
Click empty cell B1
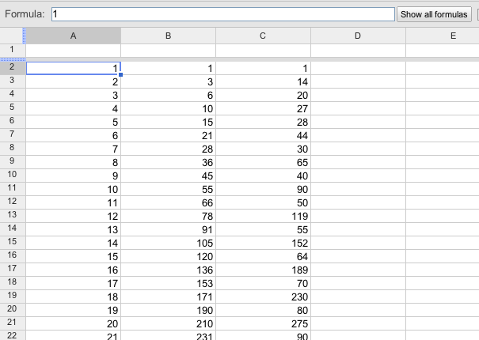169,51
